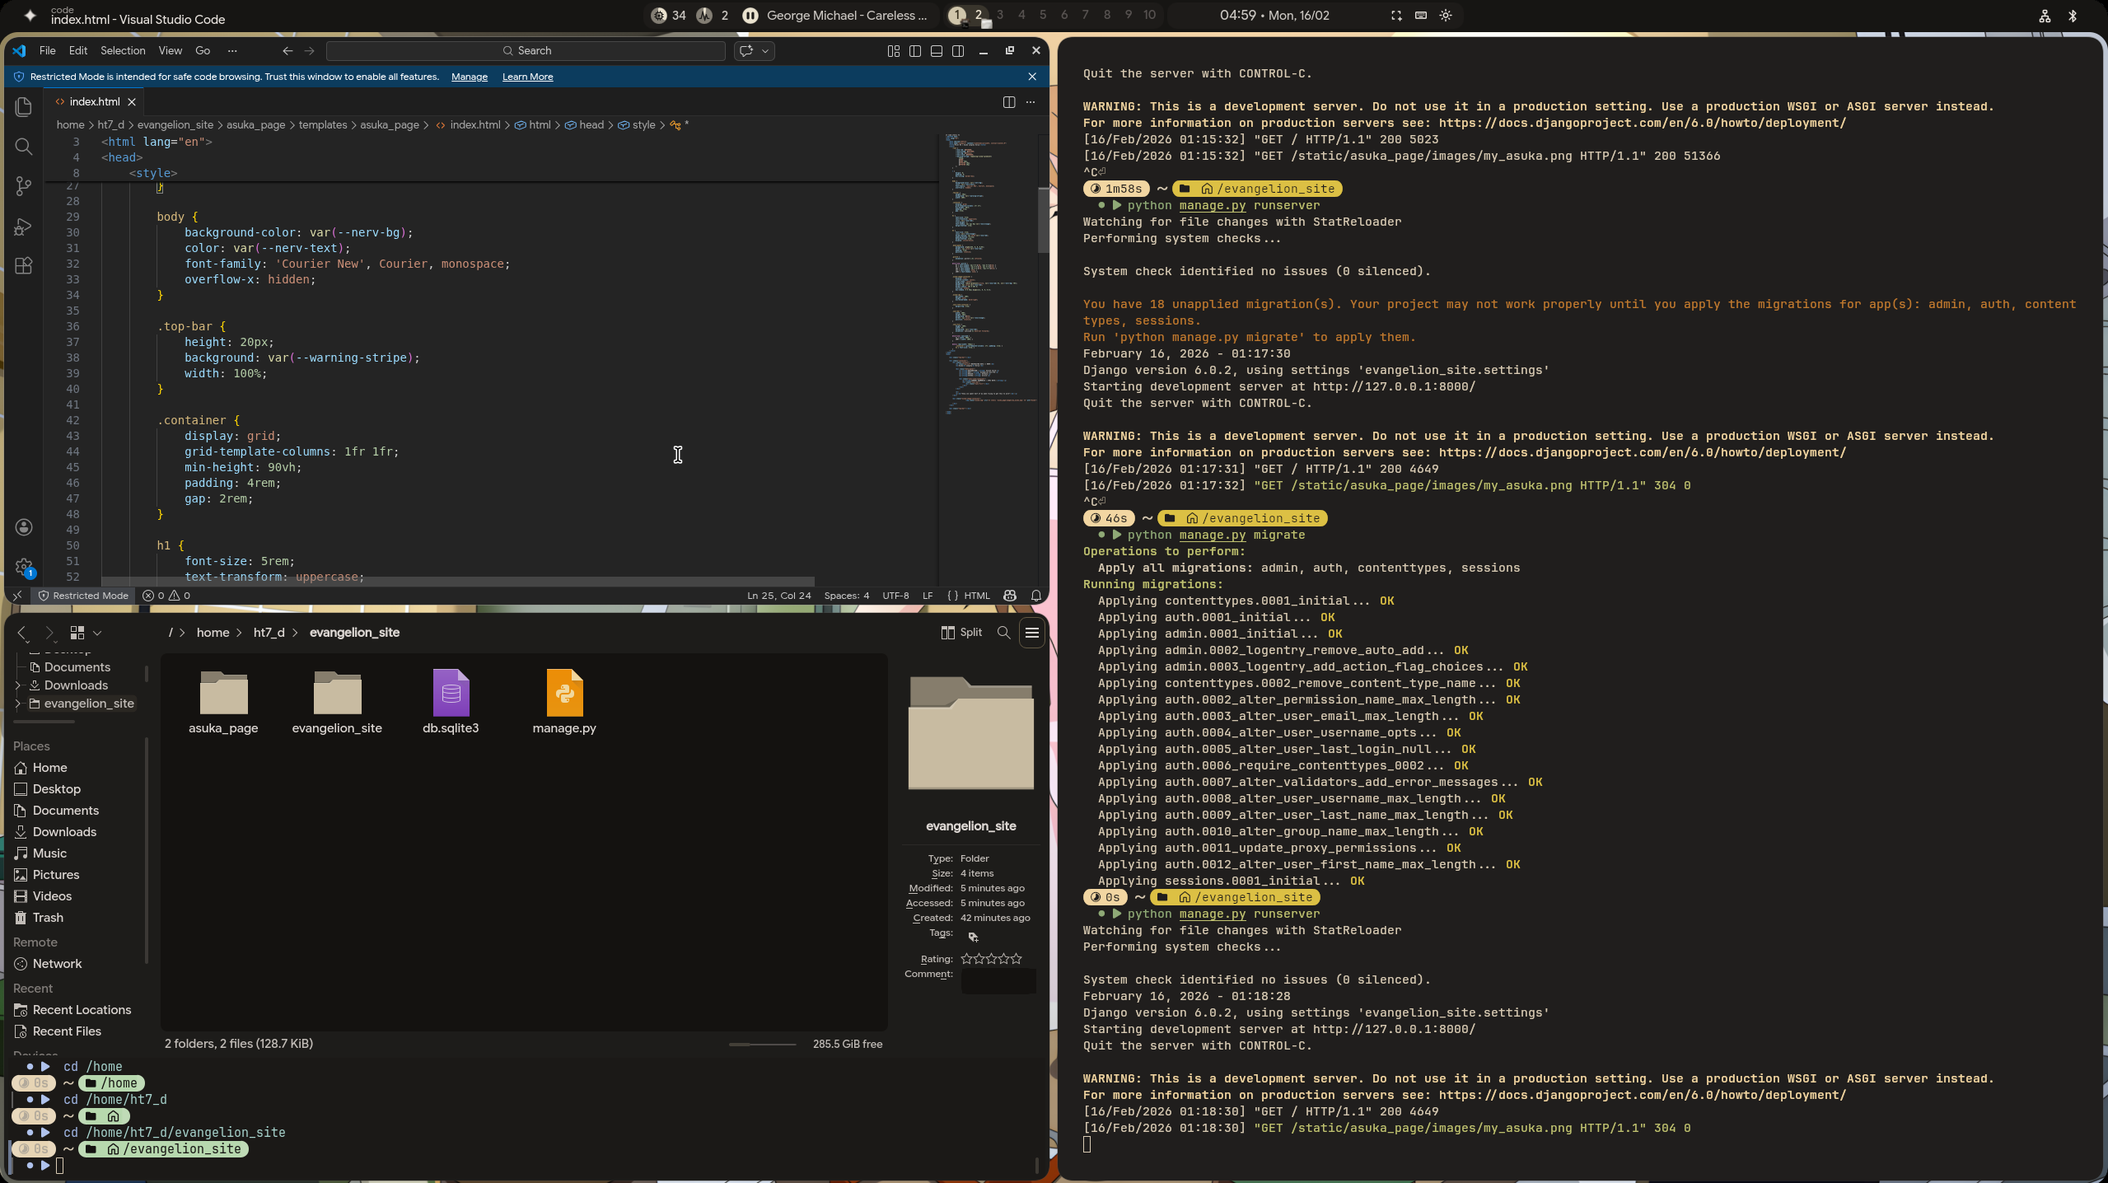The width and height of the screenshot is (2108, 1183).
Task: Open Source Control view icon
Action: [24, 186]
